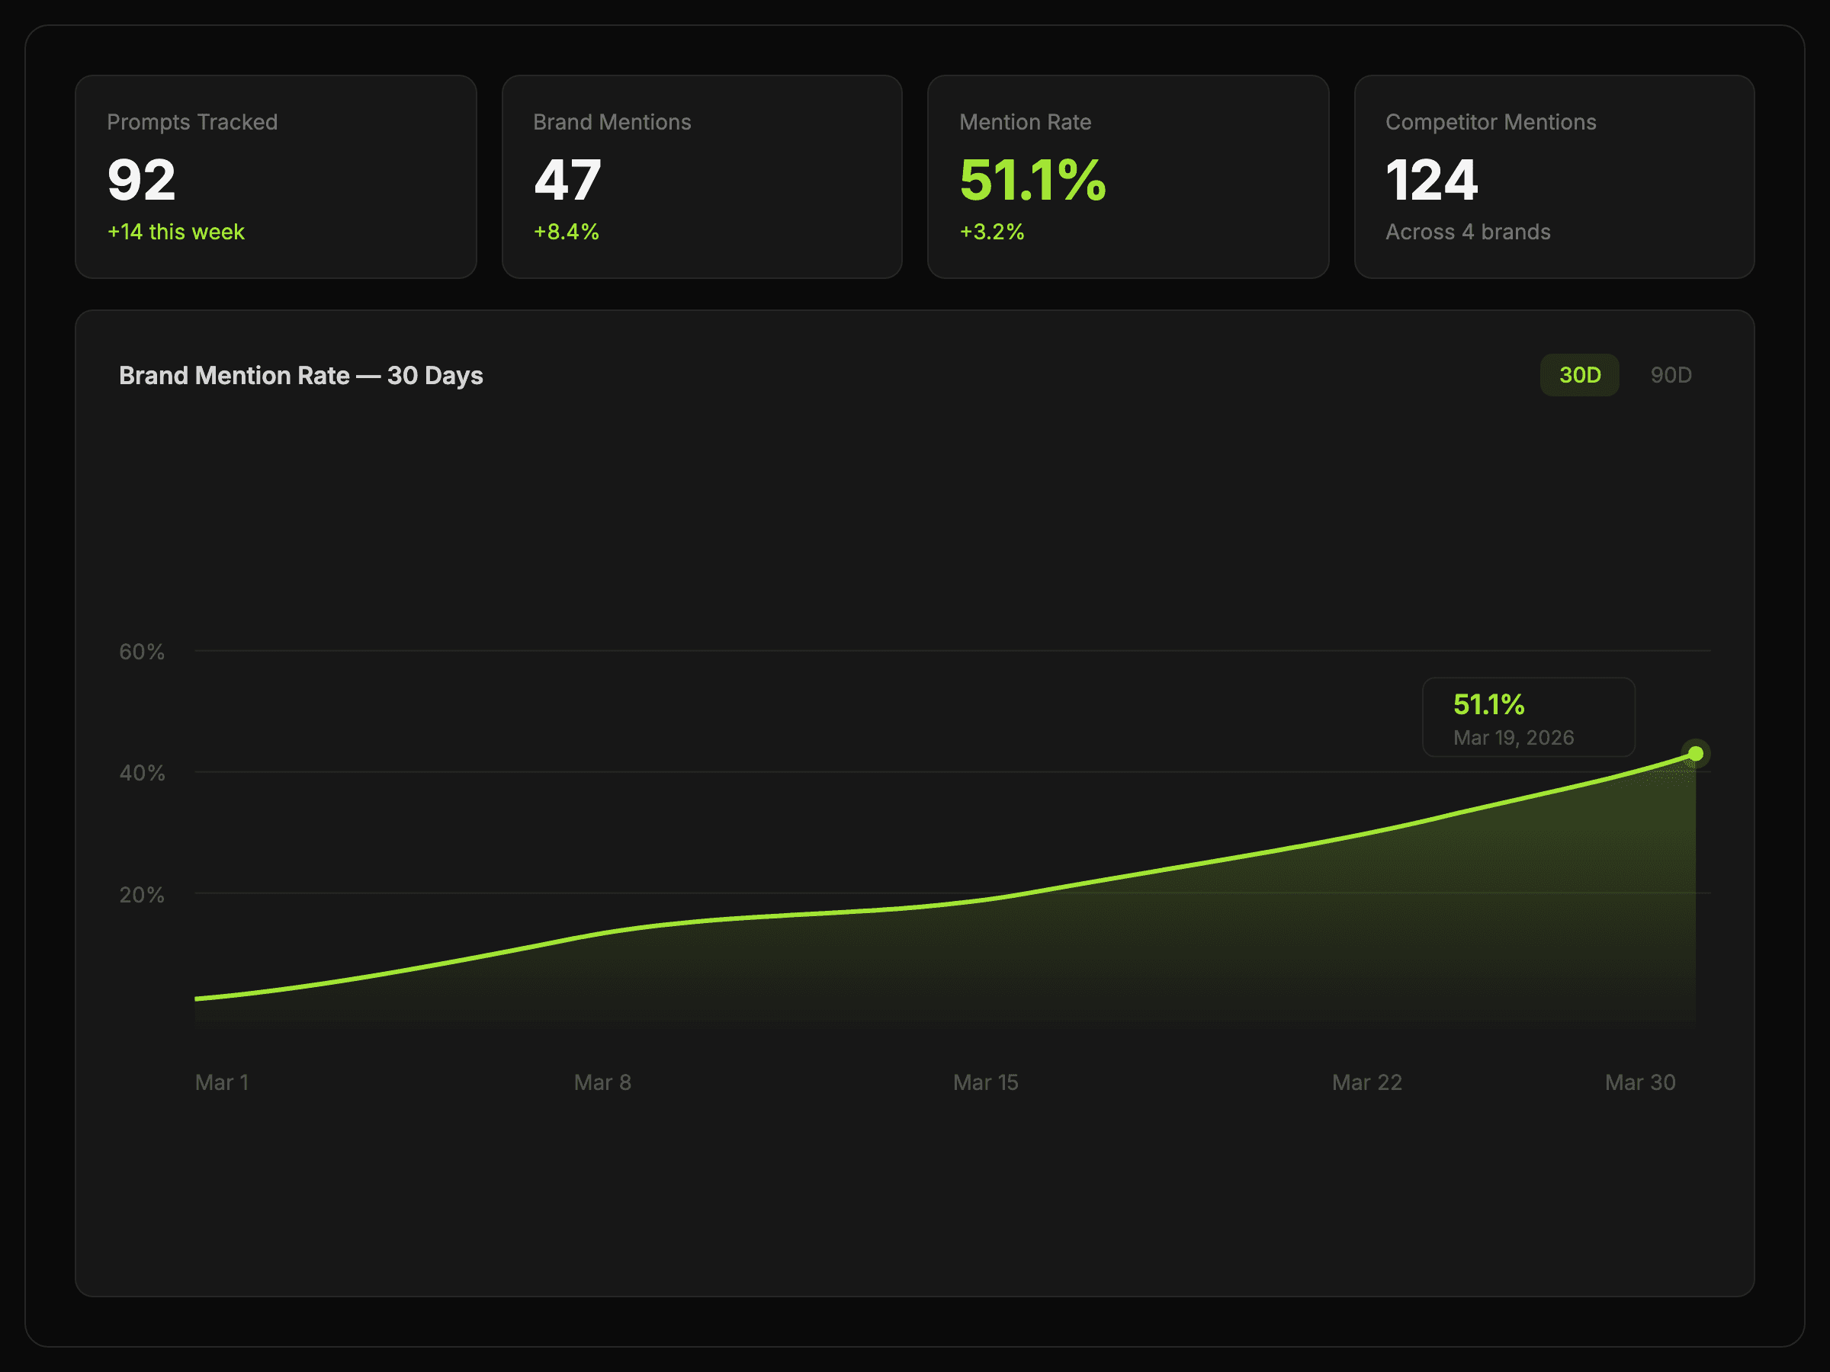Open the Competitor Mentions card
Image resolution: width=1830 pixels, height=1372 pixels.
(1554, 177)
